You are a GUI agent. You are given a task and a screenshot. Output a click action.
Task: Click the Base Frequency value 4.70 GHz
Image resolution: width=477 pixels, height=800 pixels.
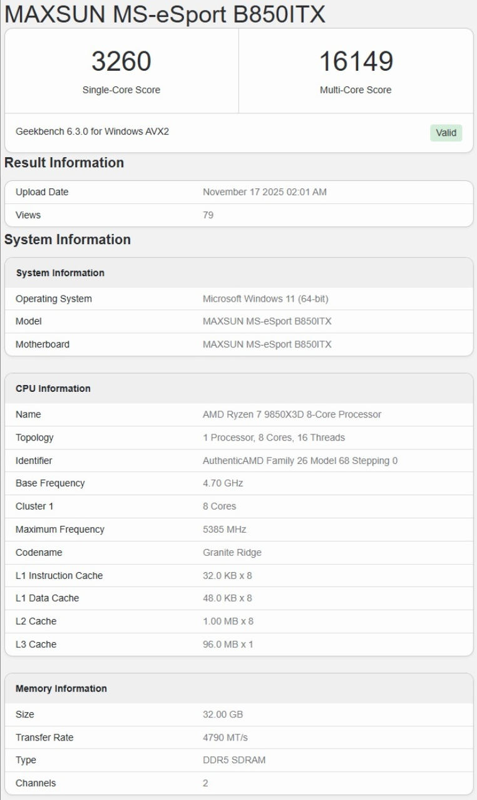(222, 483)
